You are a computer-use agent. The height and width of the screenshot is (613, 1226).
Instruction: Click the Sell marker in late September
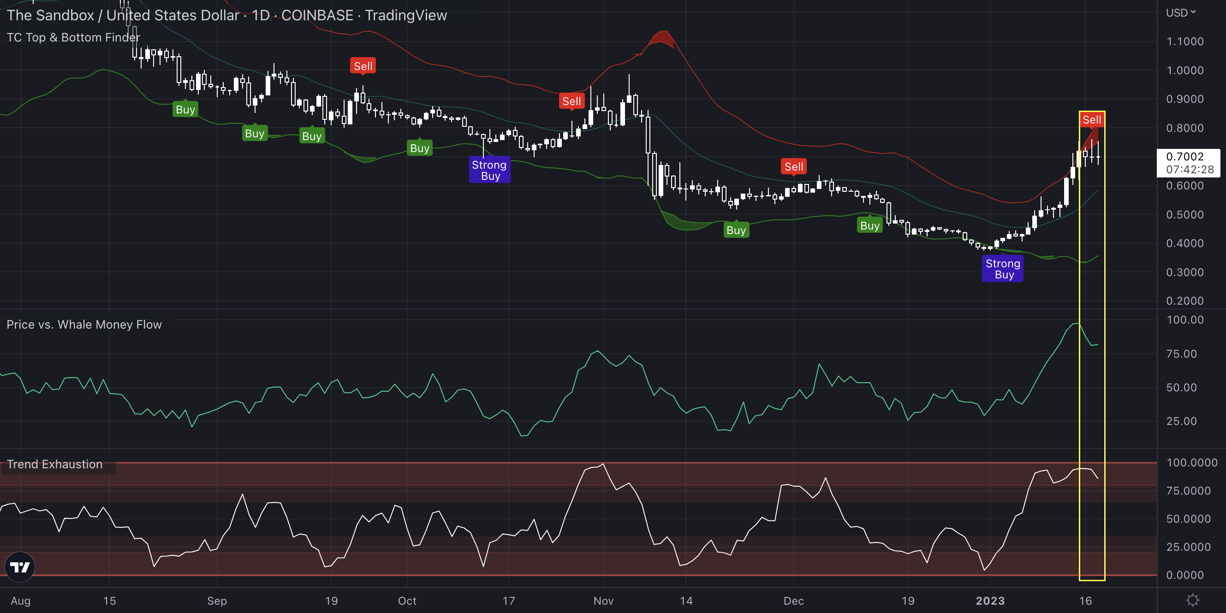(x=363, y=66)
